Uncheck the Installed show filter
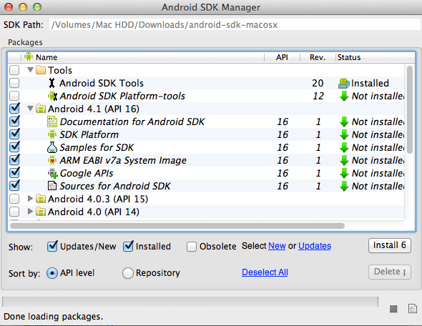The width and height of the screenshot is (422, 326). (x=128, y=246)
